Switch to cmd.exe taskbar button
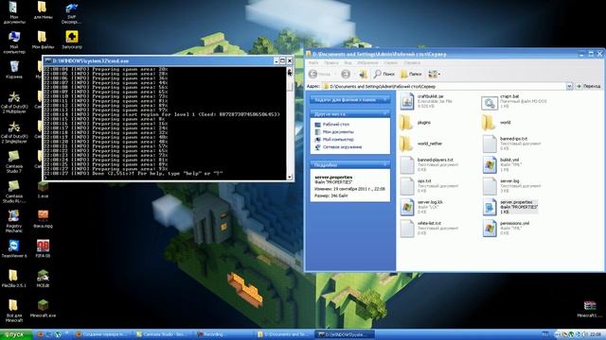Screen dimensions: 606x340 tap(345, 334)
